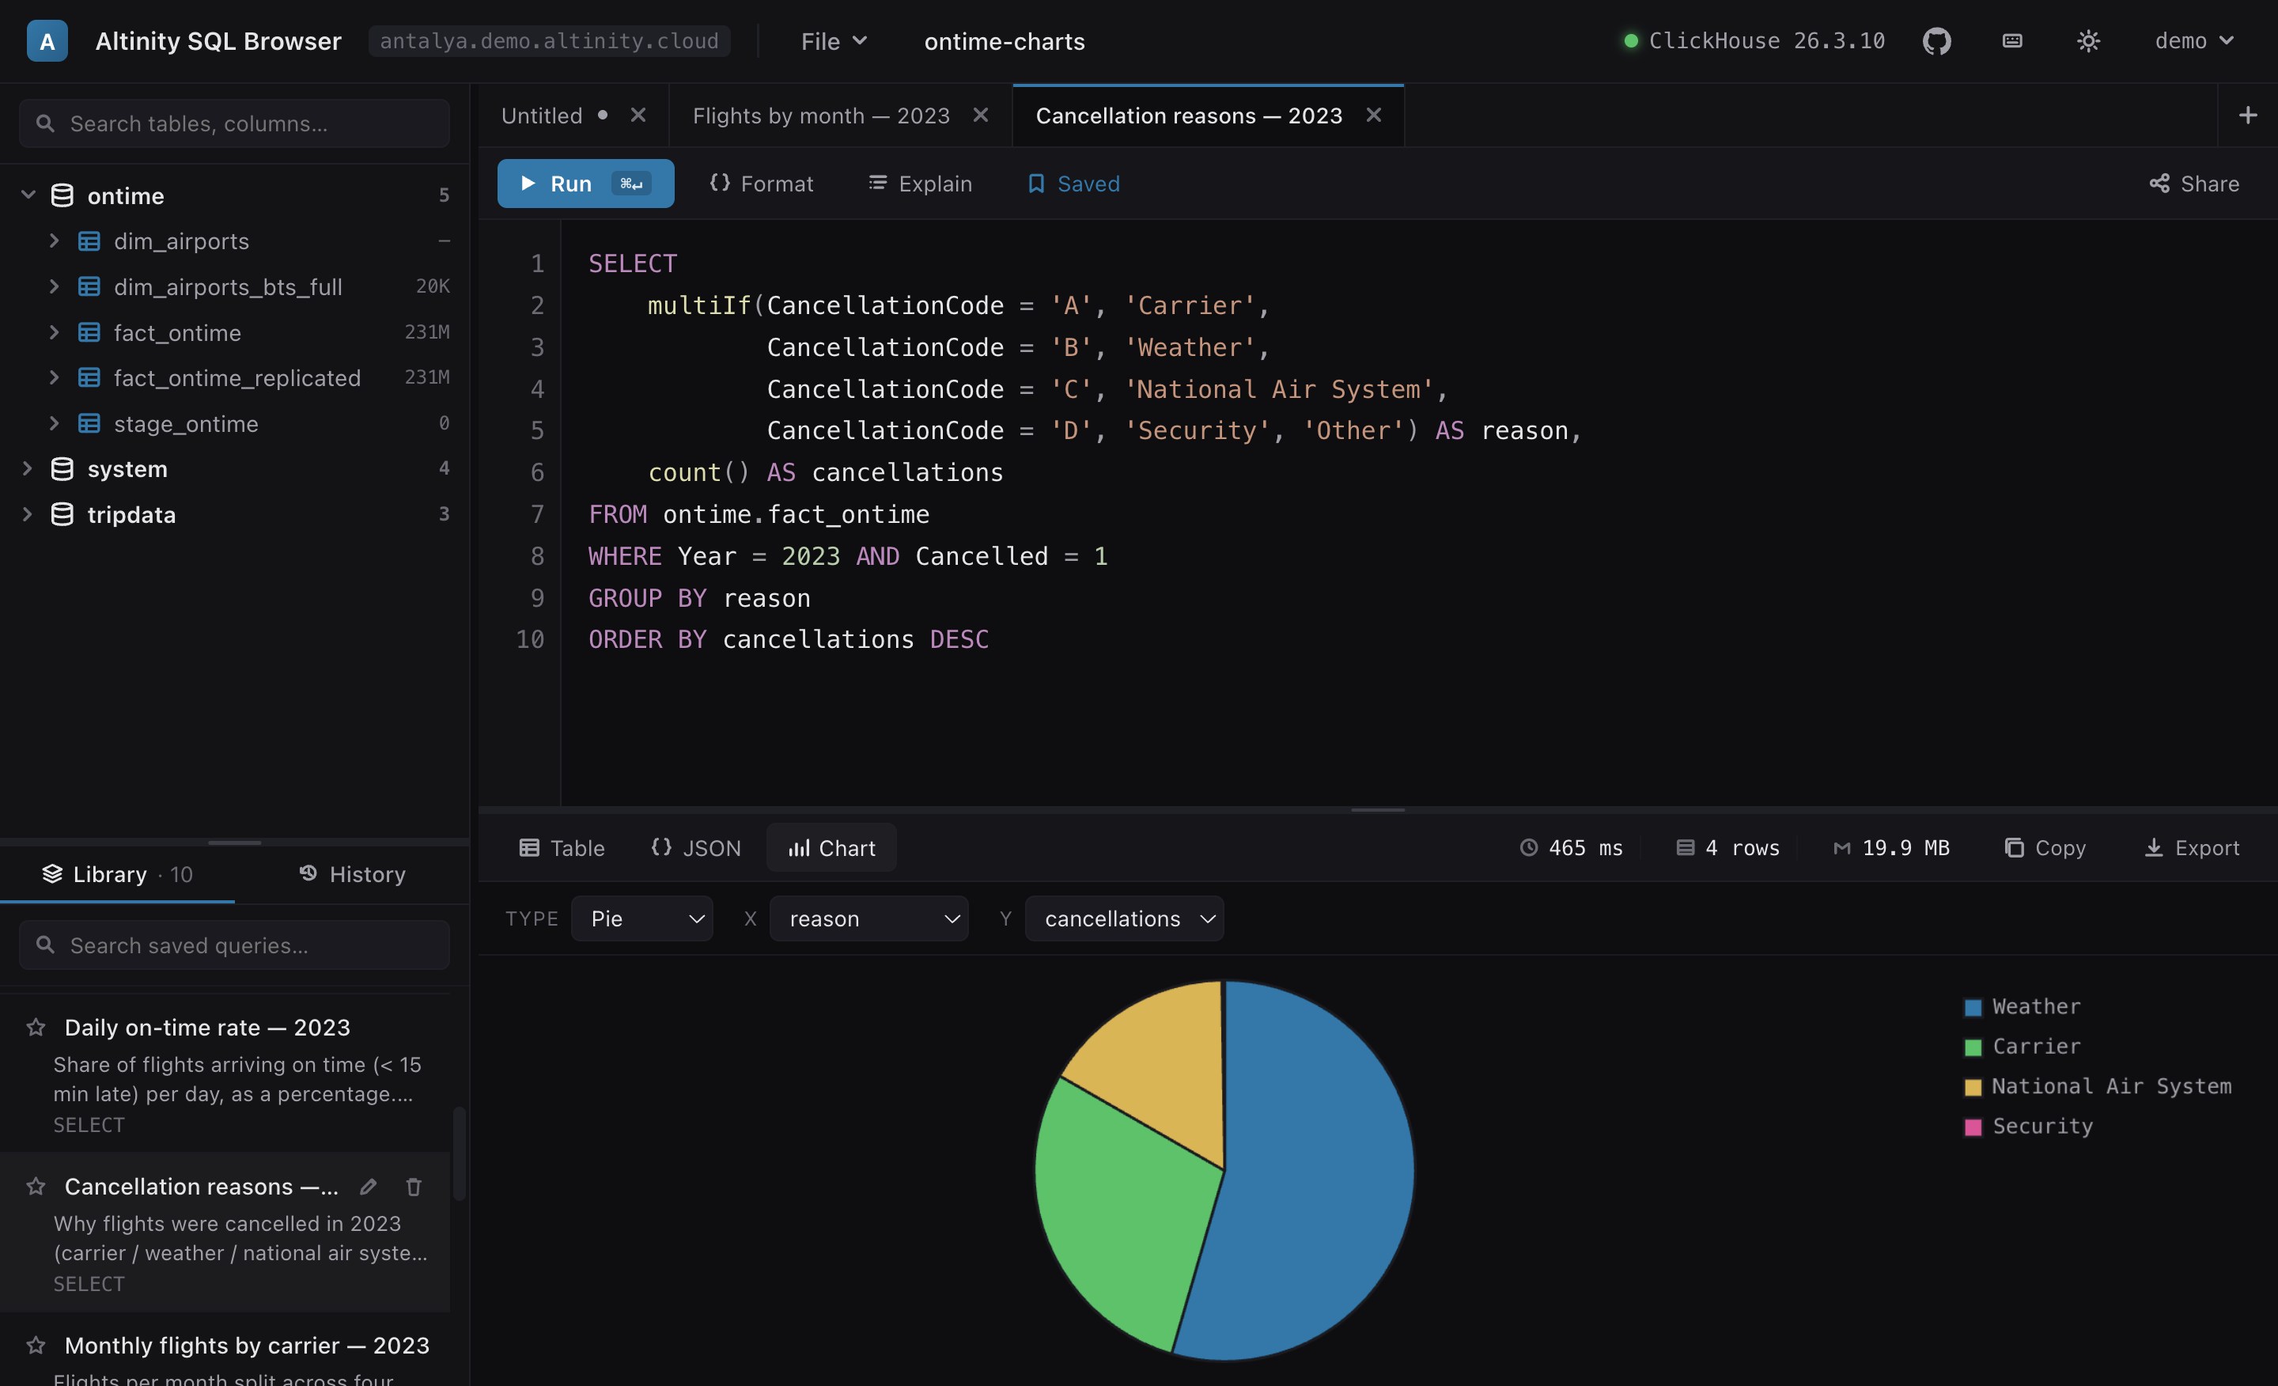
Task: Click the fact_ontime table icon
Action: point(89,333)
